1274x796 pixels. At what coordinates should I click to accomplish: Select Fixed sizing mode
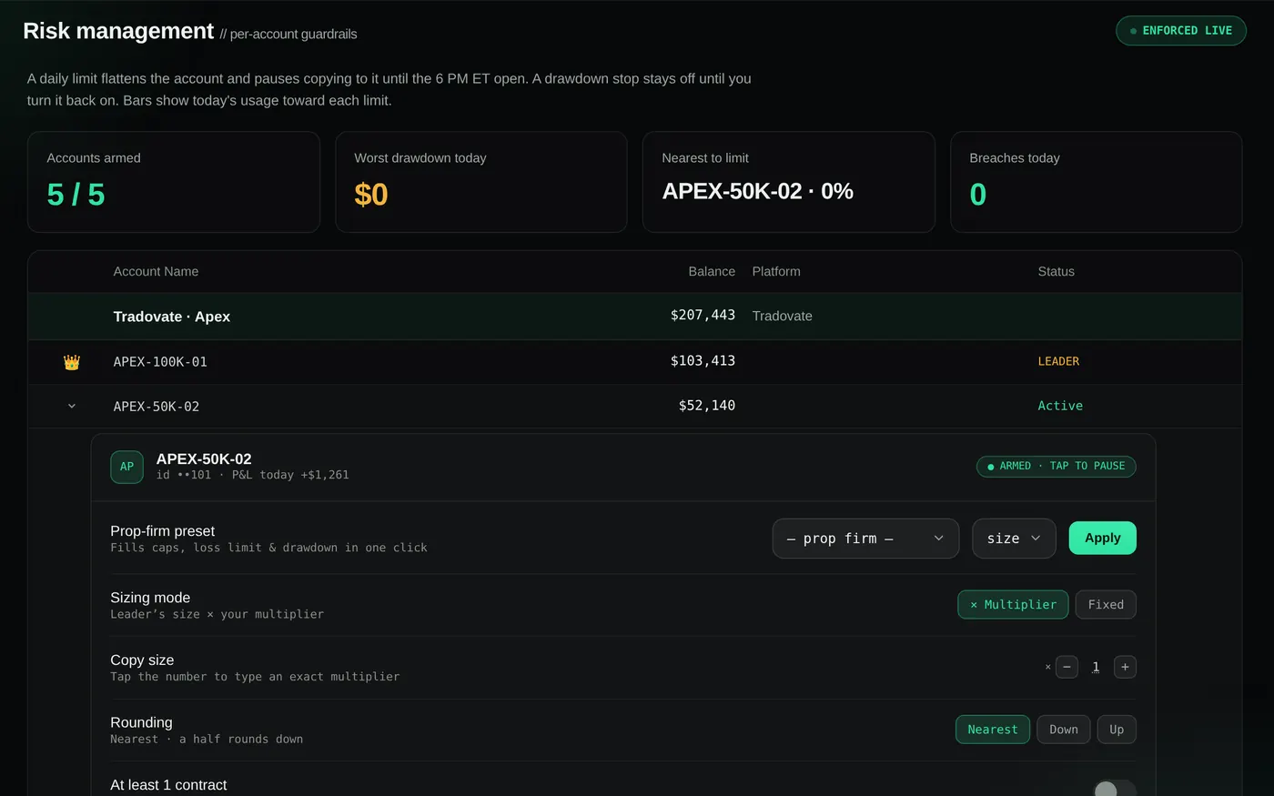(1106, 604)
